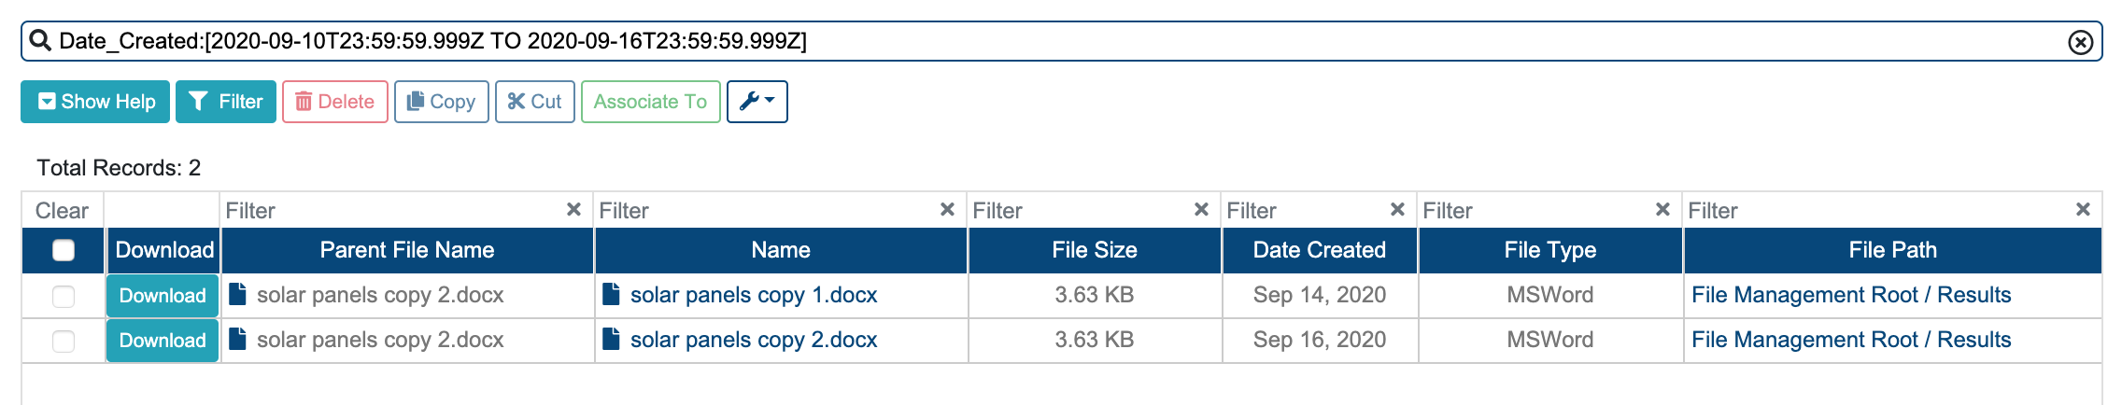Viewport: 2122px width, 405px height.
Task: Click the Name column filter input
Action: [x=766, y=210]
